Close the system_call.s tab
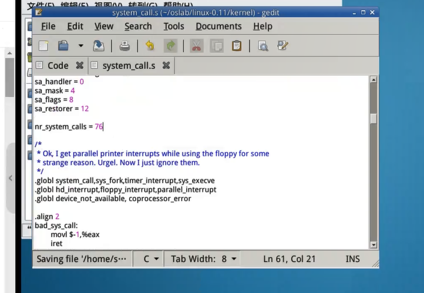 [166, 66]
